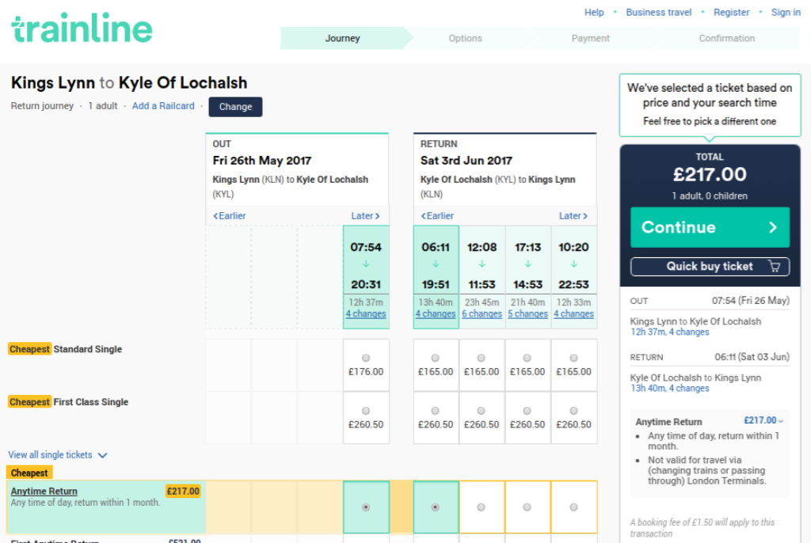Select £260.50 First Class Single outbound radio
The width and height of the screenshot is (811, 543).
(366, 411)
